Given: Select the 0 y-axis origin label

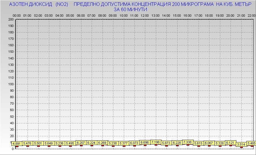Looking at the screenshot, I should (13, 149).
